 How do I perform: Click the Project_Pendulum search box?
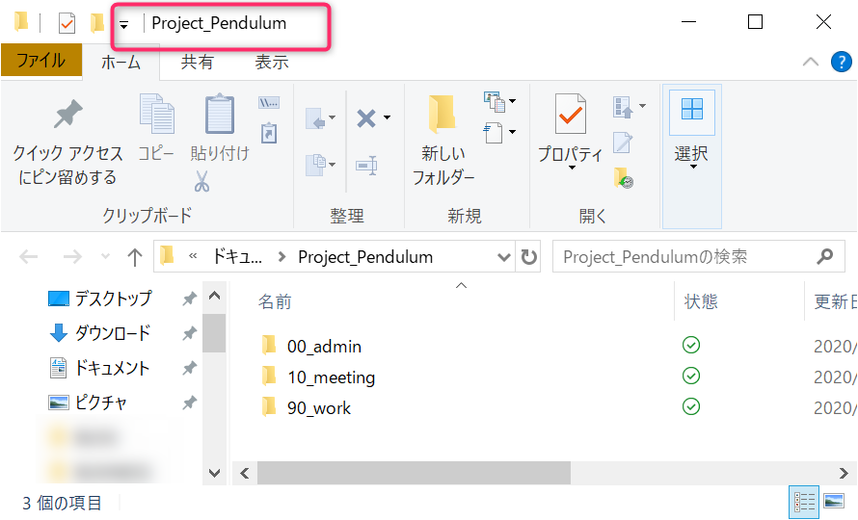click(x=684, y=257)
